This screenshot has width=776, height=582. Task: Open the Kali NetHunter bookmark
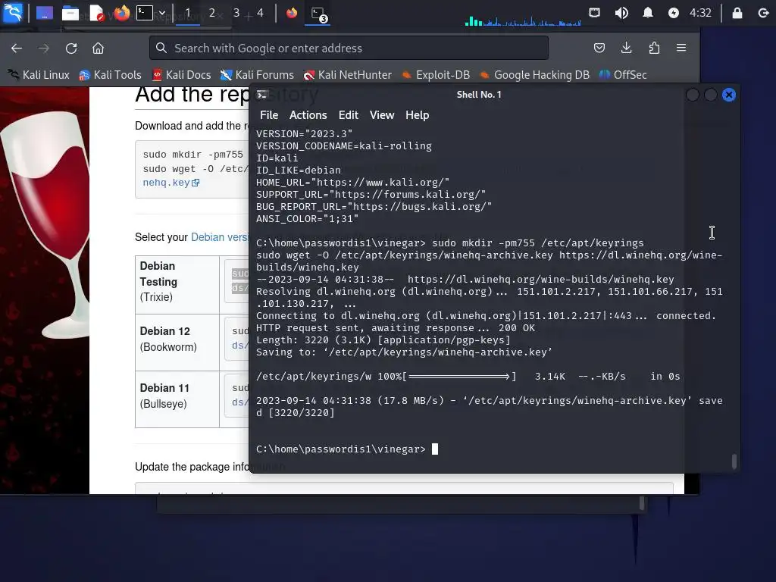[347, 75]
